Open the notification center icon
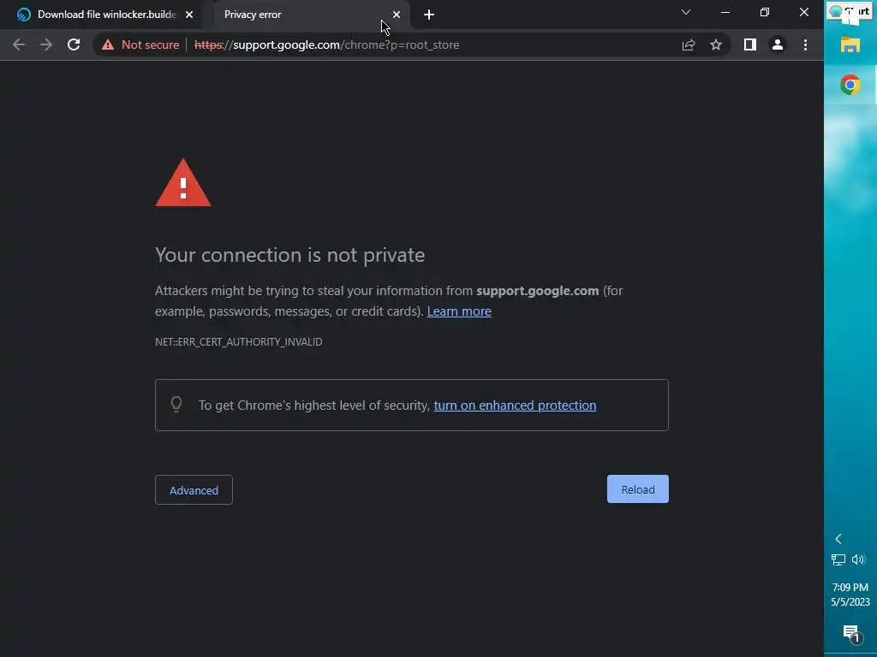Screen dimensions: 877x657 [850, 634]
